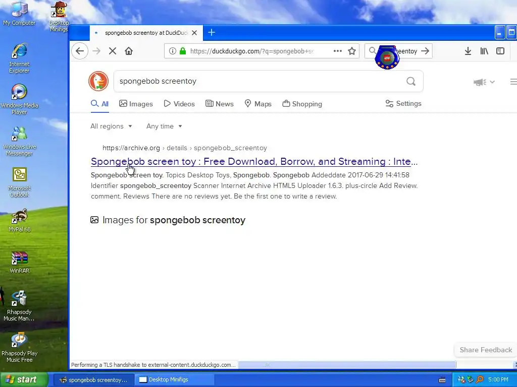The image size is (517, 387).
Task: Open the downloads panel
Action: [468, 51]
